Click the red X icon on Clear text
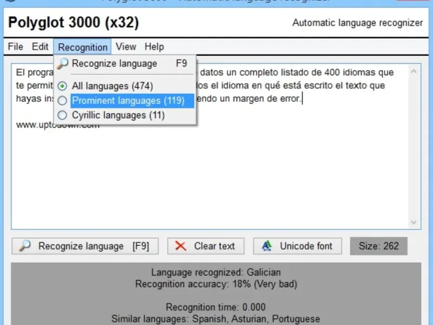The image size is (433, 325). click(x=181, y=246)
